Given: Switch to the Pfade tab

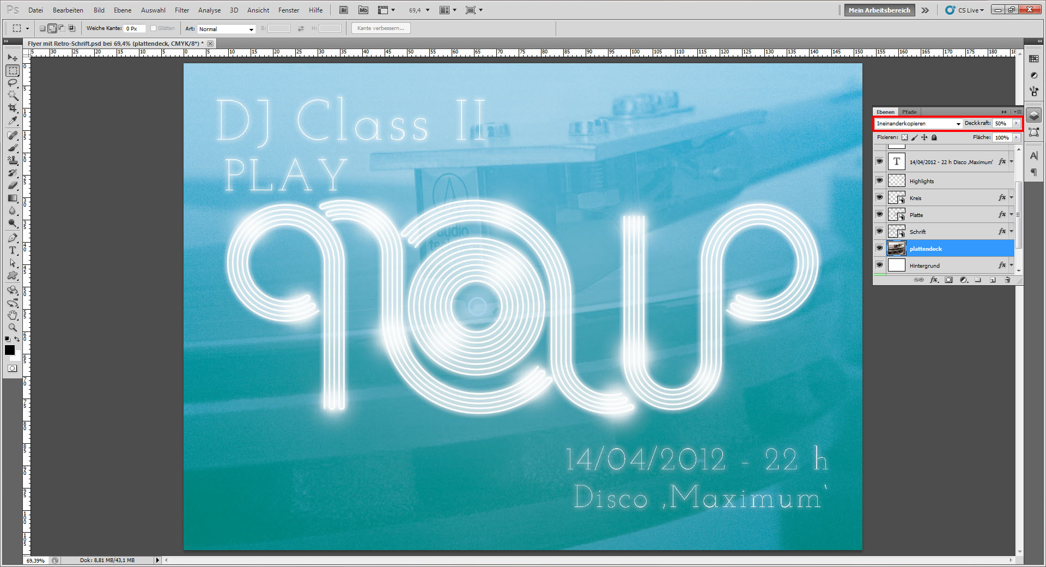Looking at the screenshot, I should click(909, 112).
